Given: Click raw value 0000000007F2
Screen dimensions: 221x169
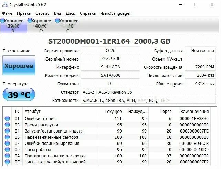Looking at the screenshot, I should (x=194, y=162).
